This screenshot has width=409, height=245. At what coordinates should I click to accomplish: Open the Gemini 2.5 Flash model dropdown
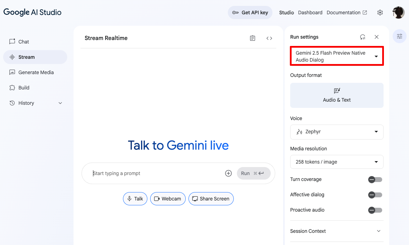(x=337, y=56)
